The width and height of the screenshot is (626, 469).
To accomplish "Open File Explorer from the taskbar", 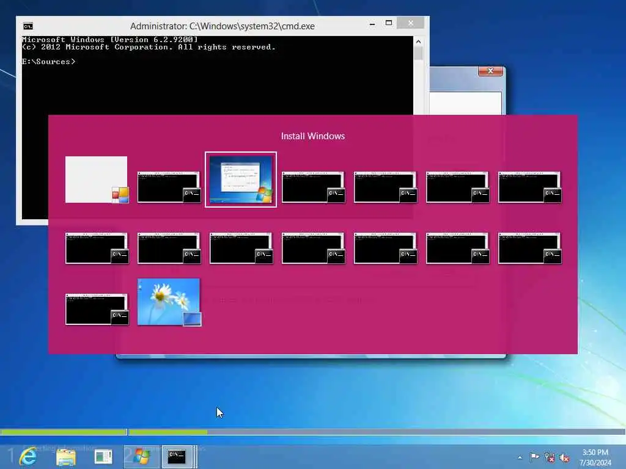I will coord(66,457).
